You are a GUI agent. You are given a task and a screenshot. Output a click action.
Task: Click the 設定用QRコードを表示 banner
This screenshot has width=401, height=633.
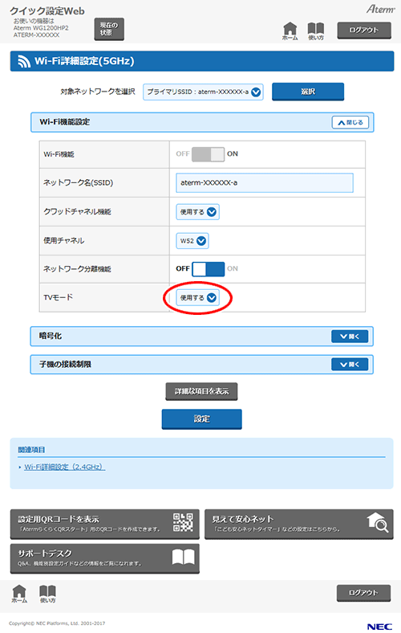[105, 524]
